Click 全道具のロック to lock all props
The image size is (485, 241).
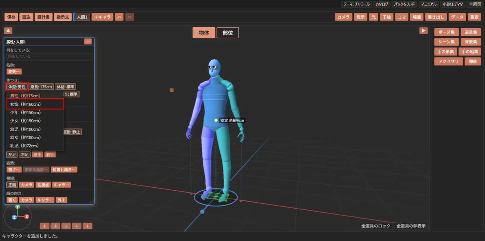[376, 226]
